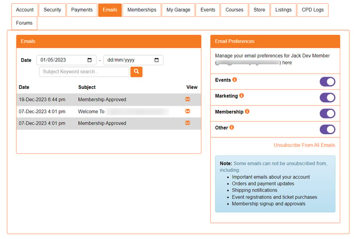
Task: Click the View column header
Action: 192,87
